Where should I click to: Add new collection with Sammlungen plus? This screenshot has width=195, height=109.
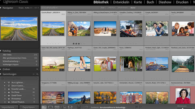(37, 74)
